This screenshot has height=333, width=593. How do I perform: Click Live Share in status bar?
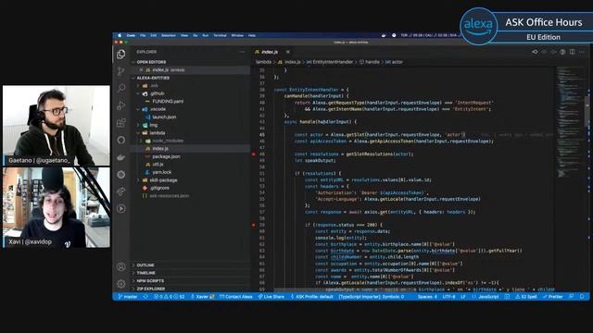point(271,297)
